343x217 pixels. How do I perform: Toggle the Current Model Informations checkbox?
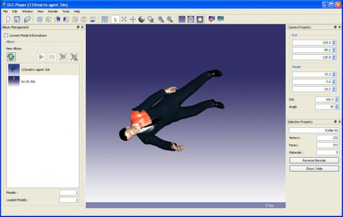(x=6, y=35)
